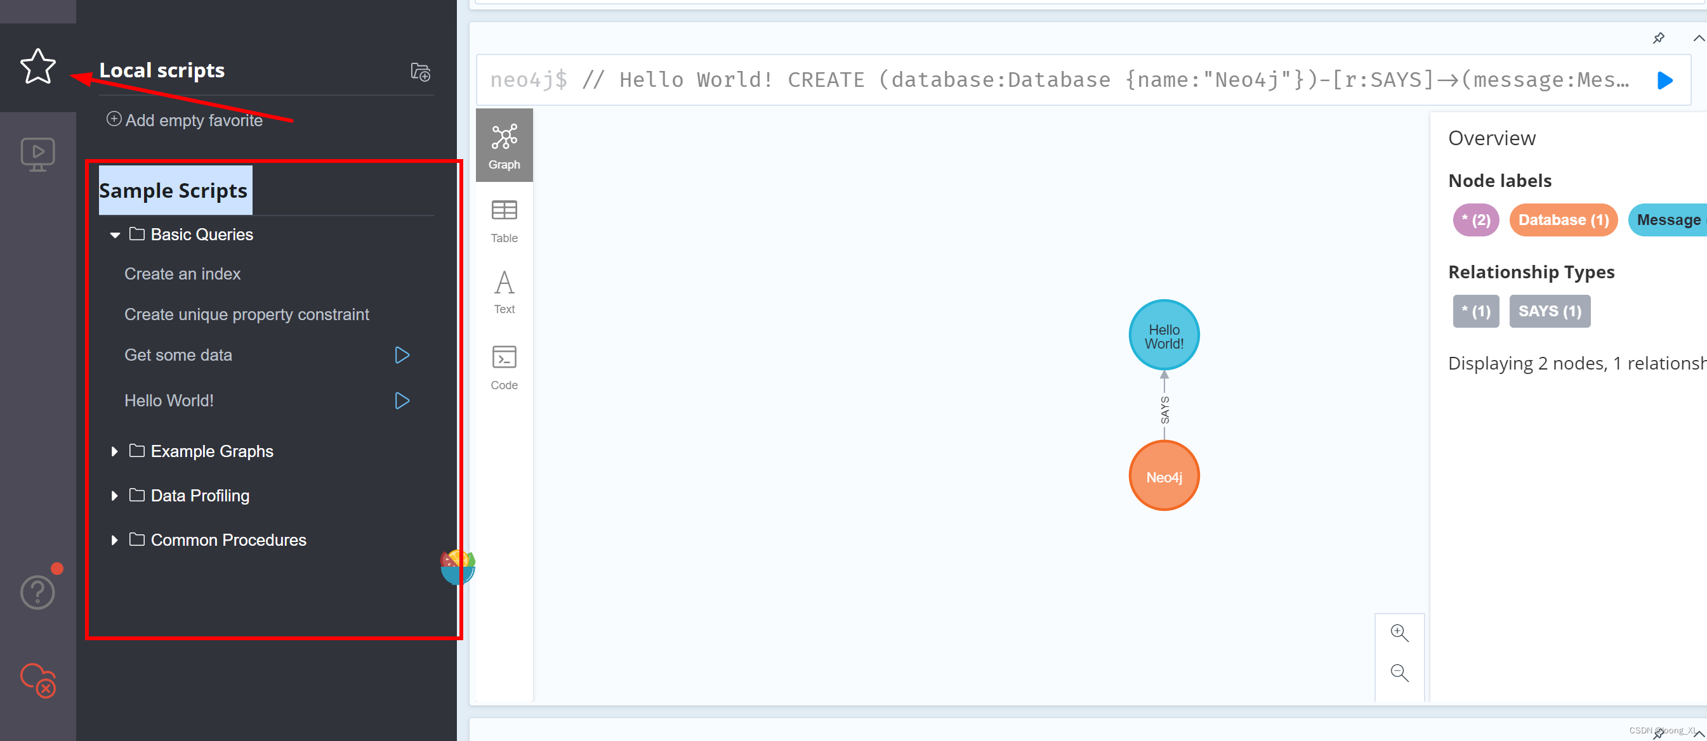The width and height of the screenshot is (1707, 741).
Task: Select the Get some data script text
Action: [x=178, y=355]
